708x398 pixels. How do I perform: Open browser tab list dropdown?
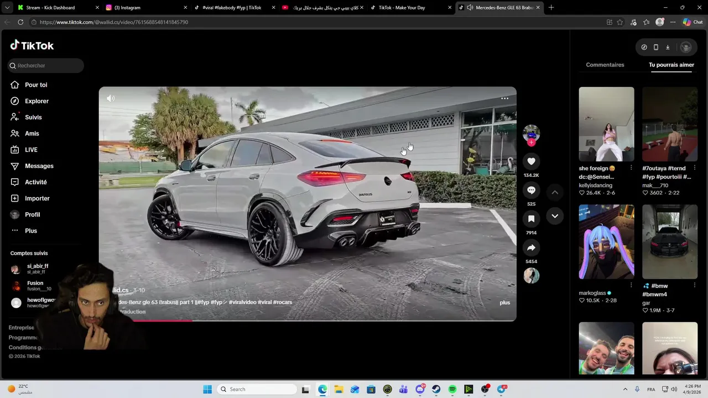(7, 8)
